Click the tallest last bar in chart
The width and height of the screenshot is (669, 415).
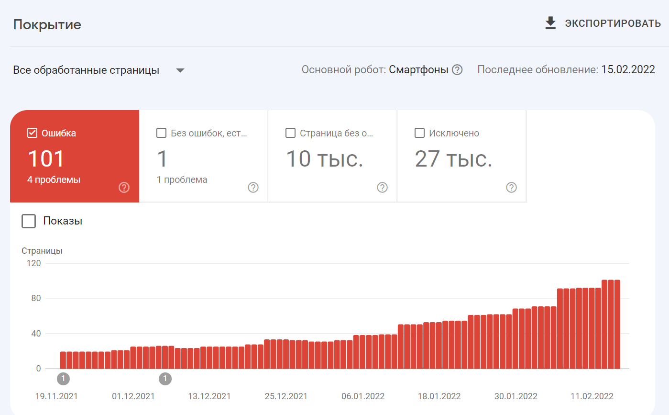coord(617,324)
